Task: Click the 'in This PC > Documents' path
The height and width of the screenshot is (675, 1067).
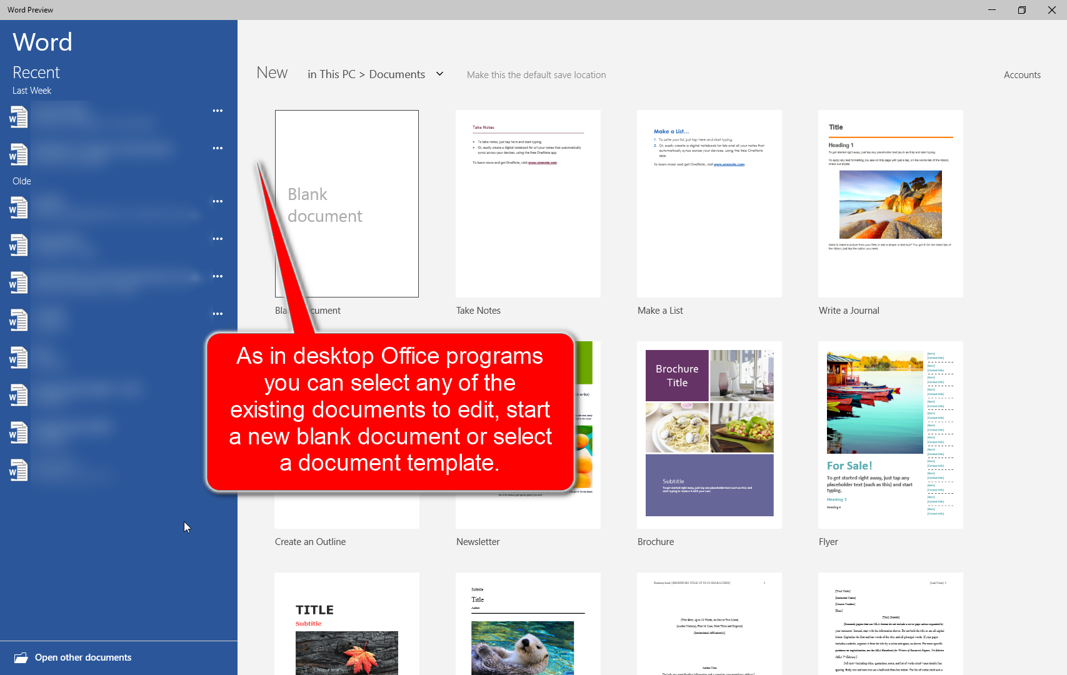Action: pos(366,74)
